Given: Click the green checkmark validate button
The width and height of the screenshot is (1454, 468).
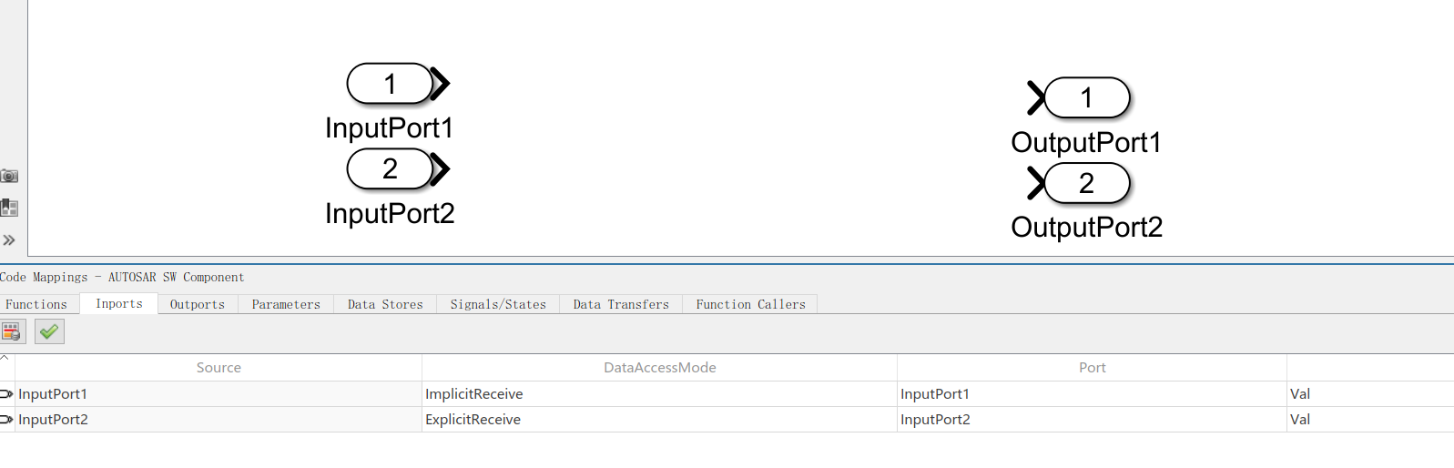Looking at the screenshot, I should [49, 332].
